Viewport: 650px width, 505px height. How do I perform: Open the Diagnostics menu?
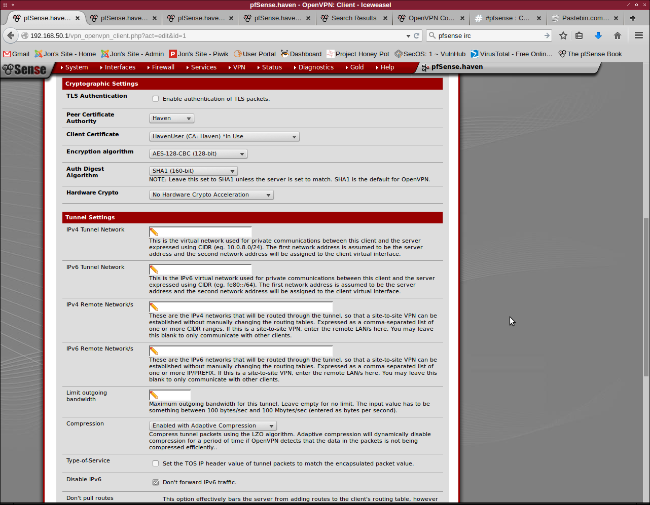tap(314, 67)
